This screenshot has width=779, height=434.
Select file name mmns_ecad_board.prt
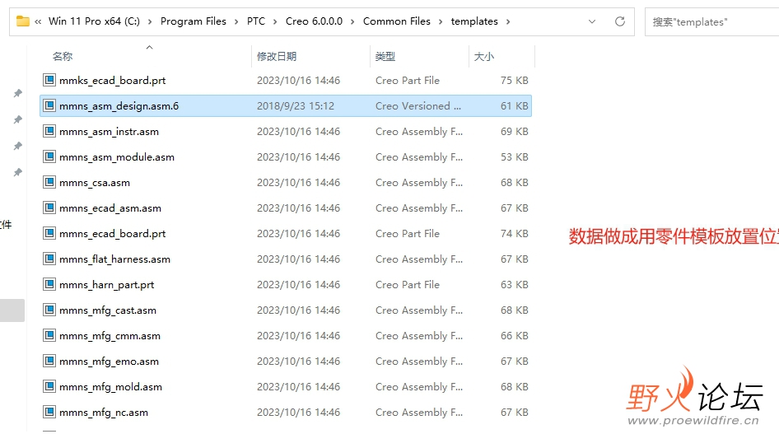(x=112, y=233)
